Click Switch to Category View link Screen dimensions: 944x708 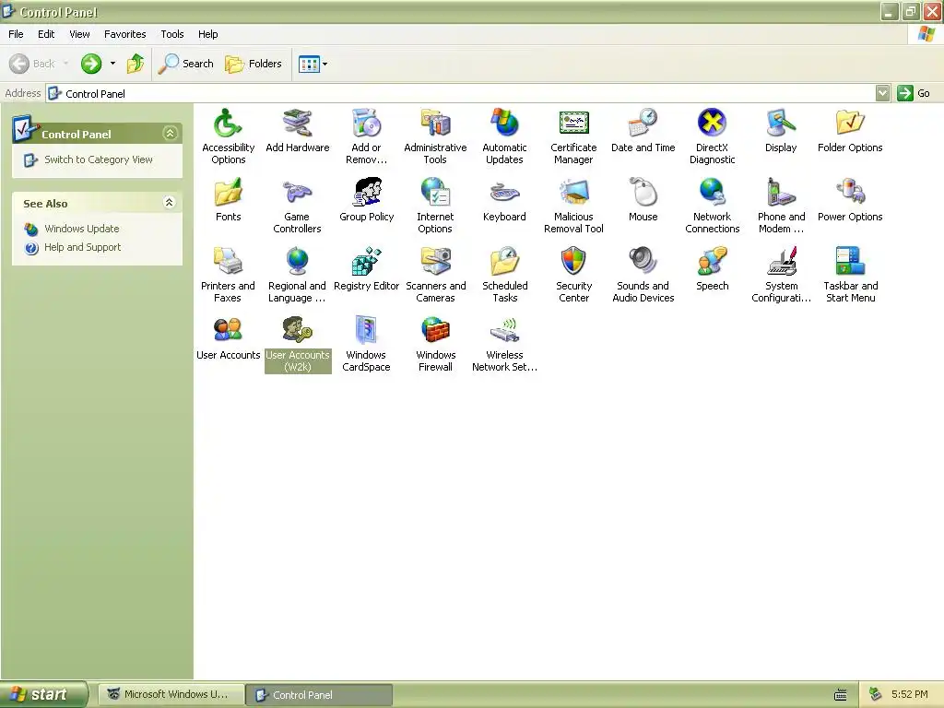98,159
